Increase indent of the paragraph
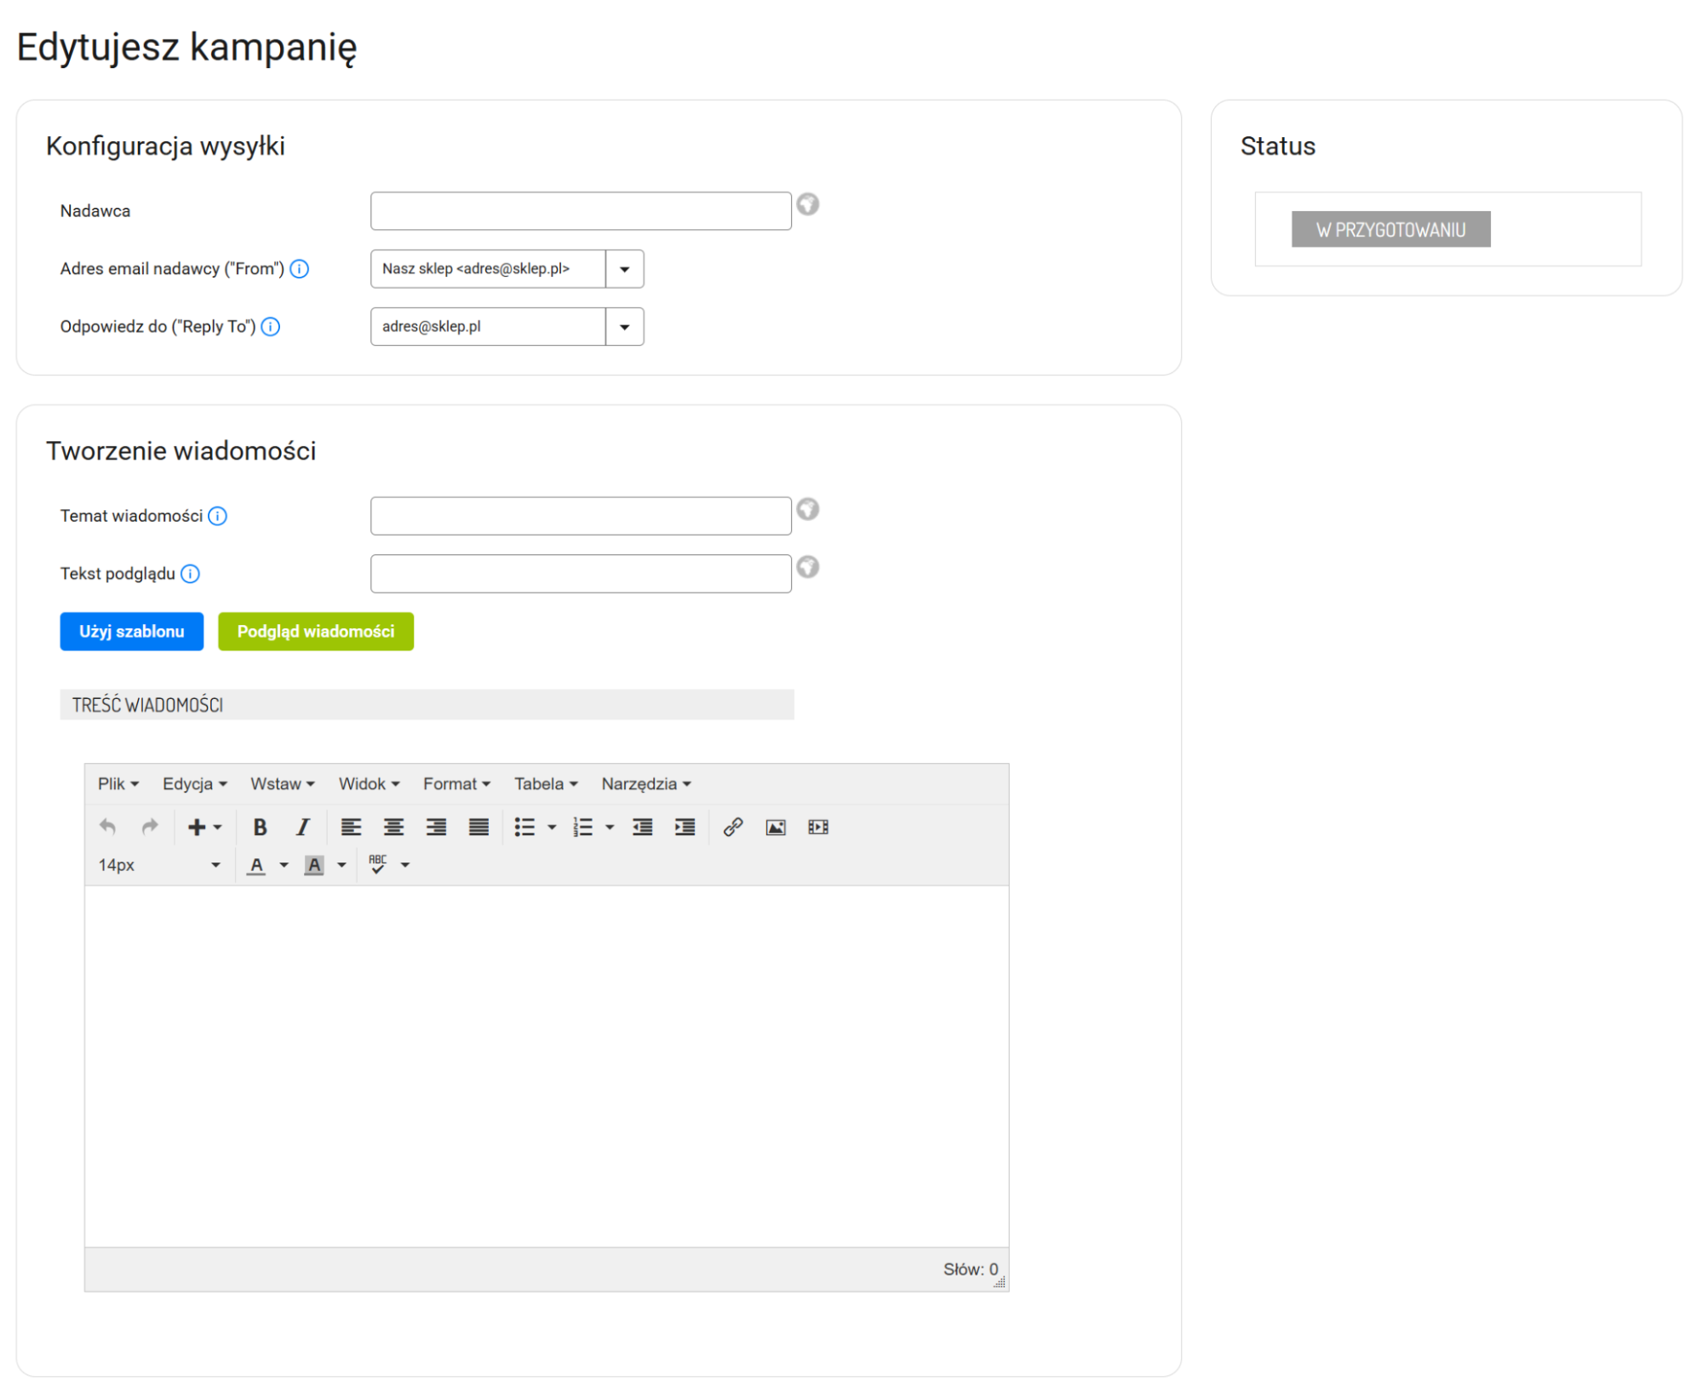This screenshot has width=1702, height=1393. (685, 827)
